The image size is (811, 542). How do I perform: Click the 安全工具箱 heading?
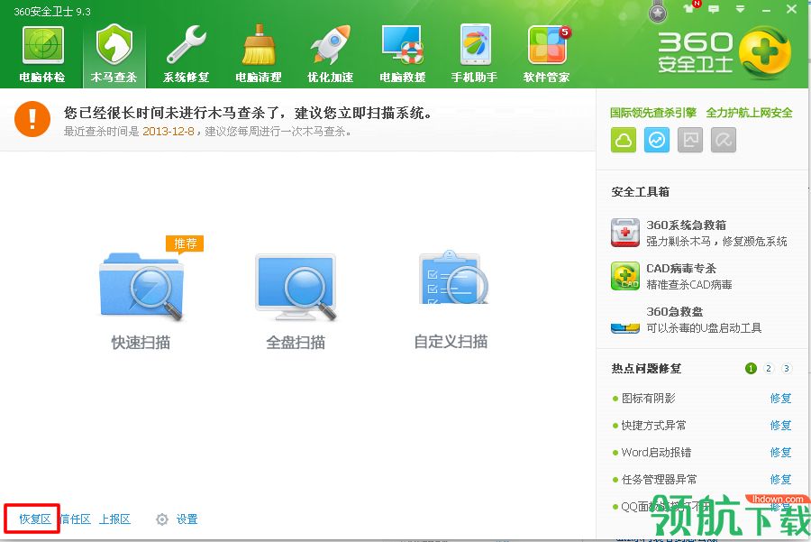(x=641, y=191)
